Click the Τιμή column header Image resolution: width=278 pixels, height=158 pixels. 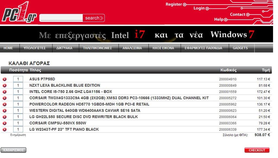tap(266, 70)
